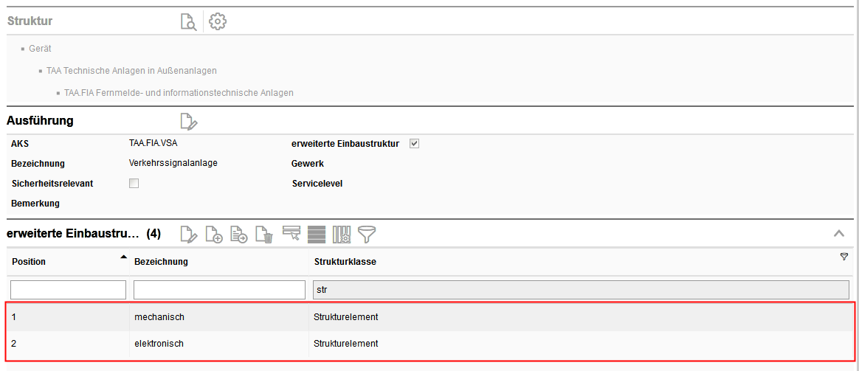Open column configuration icon with gear

[x=342, y=235]
